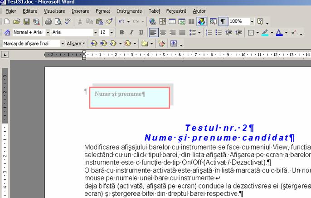Open the Print Preview tool
The image size is (311, 198).
coord(58,21)
